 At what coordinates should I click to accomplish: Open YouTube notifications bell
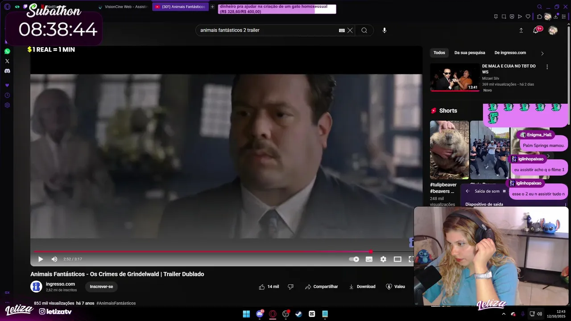pyautogui.click(x=536, y=30)
